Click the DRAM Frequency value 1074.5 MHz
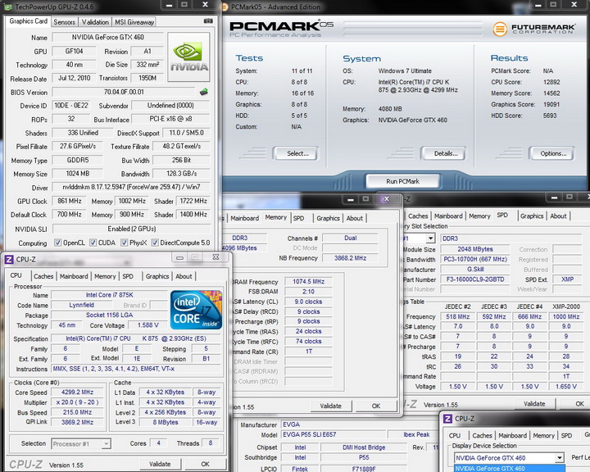The width and height of the screenshot is (590, 472). click(308, 282)
